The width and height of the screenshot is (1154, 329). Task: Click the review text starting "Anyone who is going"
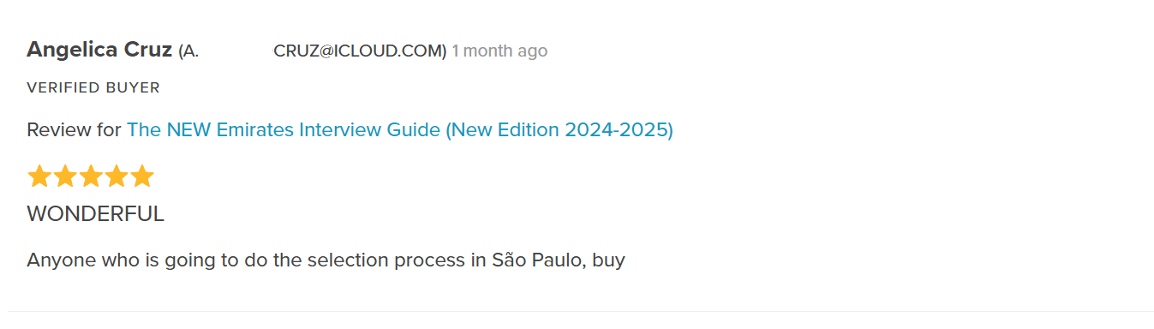[326, 260]
